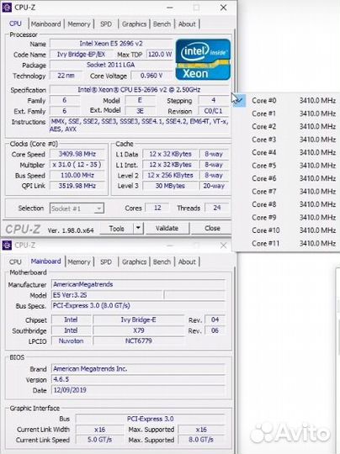The height and width of the screenshot is (454, 340).
Task: Click the Bus Specs field 'PCI-Express 3.0 (8.0 GT/s)'
Action: 139,305
